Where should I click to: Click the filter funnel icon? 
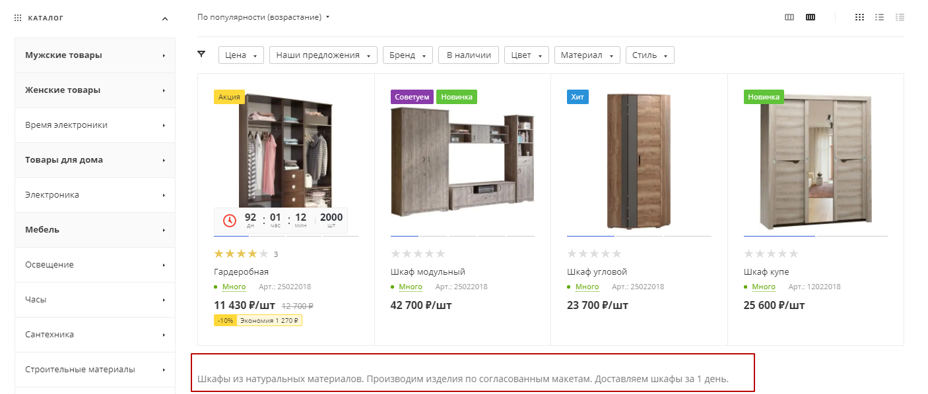pos(201,54)
